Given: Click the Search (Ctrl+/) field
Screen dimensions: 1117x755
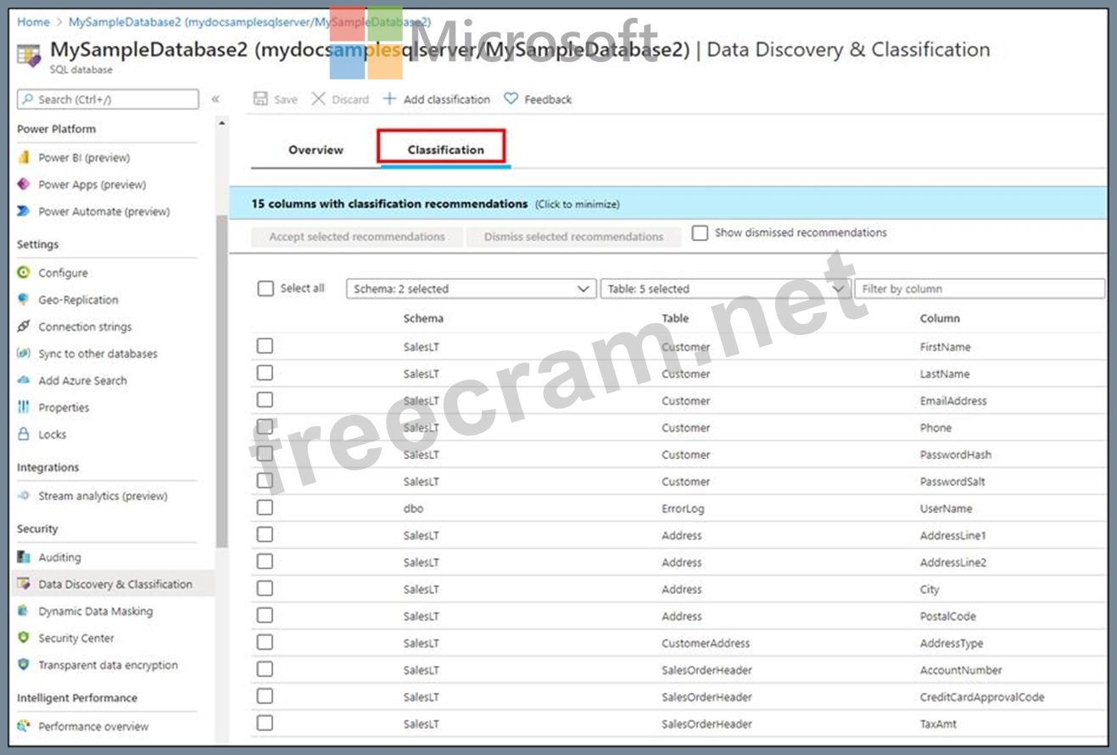Looking at the screenshot, I should point(108,99).
